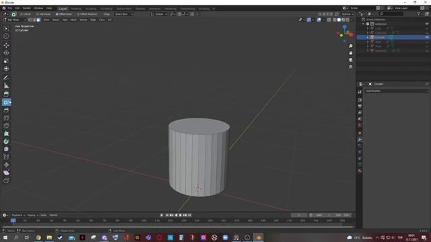This screenshot has width=431, height=242.
Task: Select the Scale tool
Action: pos(6,61)
